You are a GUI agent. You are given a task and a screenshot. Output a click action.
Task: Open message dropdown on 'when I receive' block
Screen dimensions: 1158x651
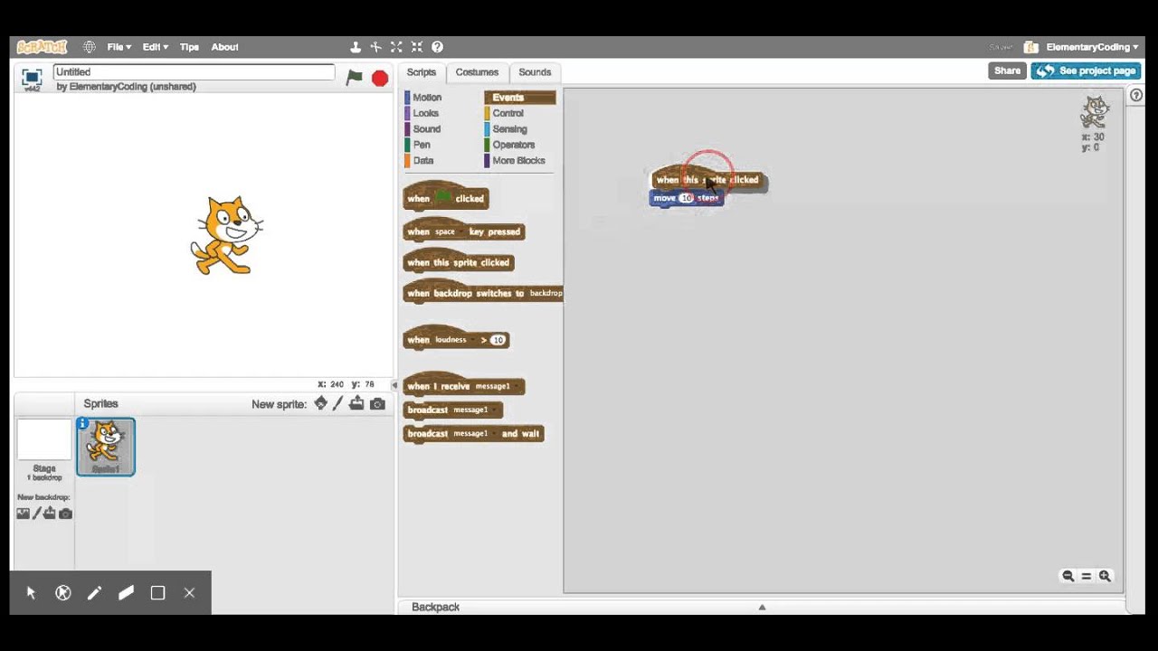point(496,386)
